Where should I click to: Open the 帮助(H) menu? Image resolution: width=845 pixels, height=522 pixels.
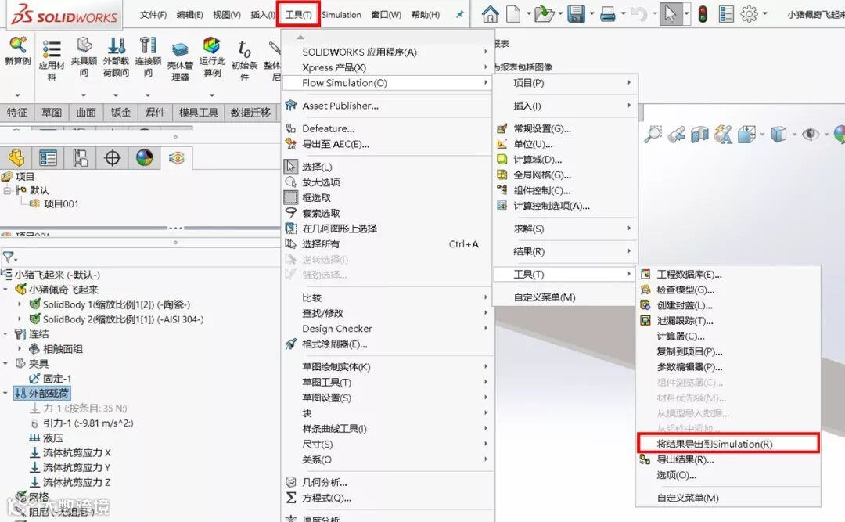coord(425,15)
